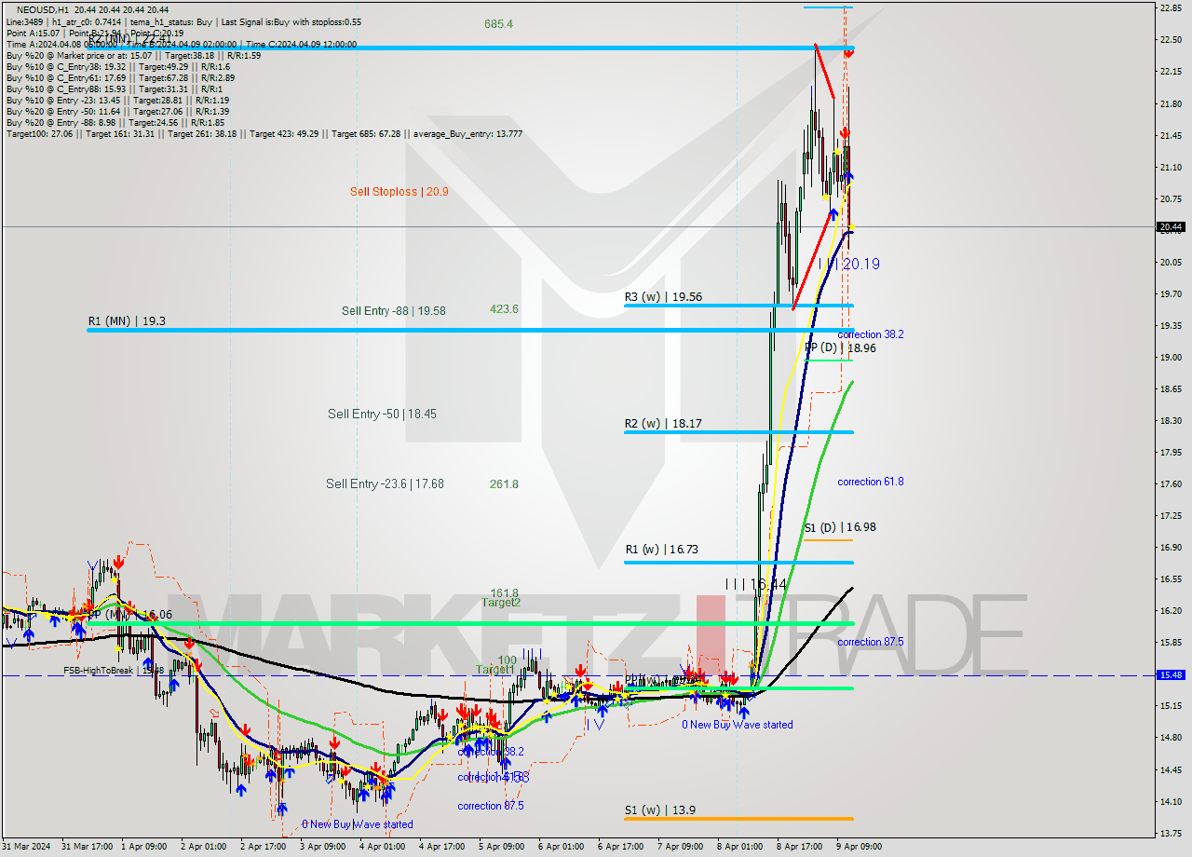Click the 'R1 (MN) | 19.3' label
This screenshot has height=857, width=1192.
pos(126,320)
